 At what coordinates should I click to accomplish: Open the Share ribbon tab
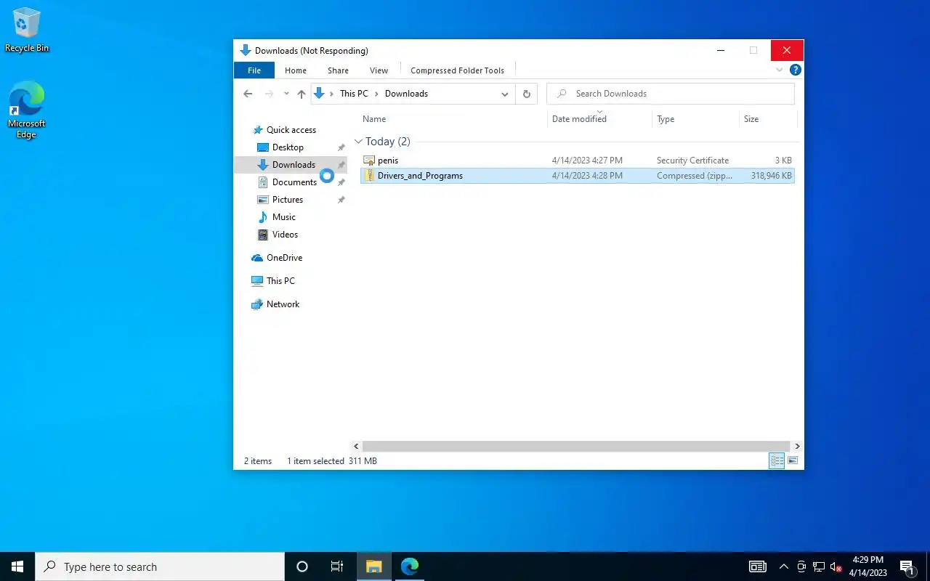click(338, 70)
